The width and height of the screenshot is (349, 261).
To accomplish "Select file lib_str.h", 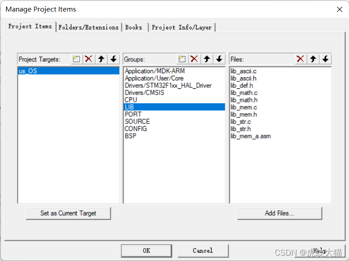I will (x=280, y=129).
